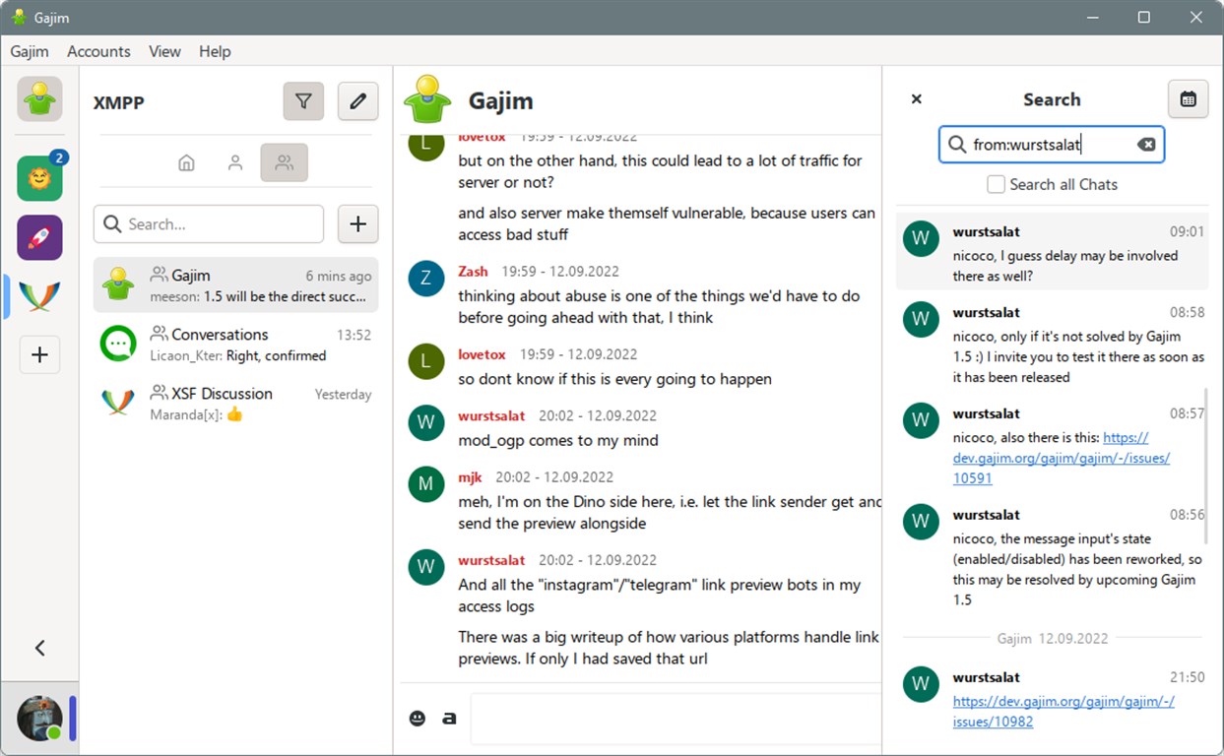Filter chat list to group chats
Image resolution: width=1224 pixels, height=756 pixels.
pyautogui.click(x=284, y=163)
